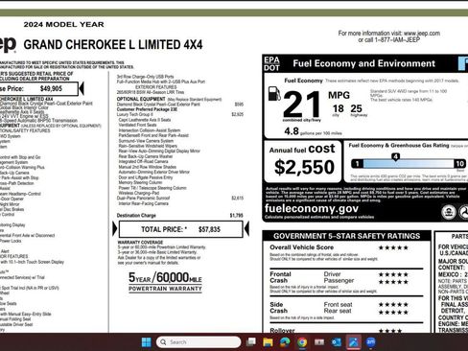Open Google Chrome from the taskbar
The width and height of the screenshot is (468, 351).
302,342
